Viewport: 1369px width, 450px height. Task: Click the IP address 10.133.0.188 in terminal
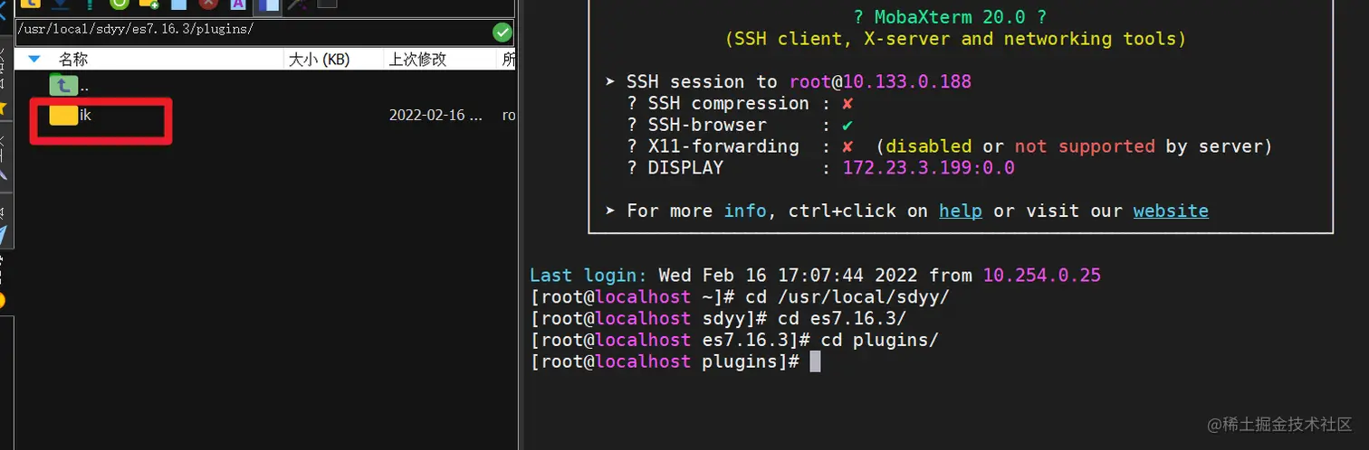(x=907, y=81)
